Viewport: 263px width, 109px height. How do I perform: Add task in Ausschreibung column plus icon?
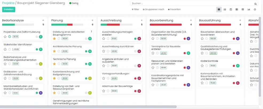(x=142, y=20)
